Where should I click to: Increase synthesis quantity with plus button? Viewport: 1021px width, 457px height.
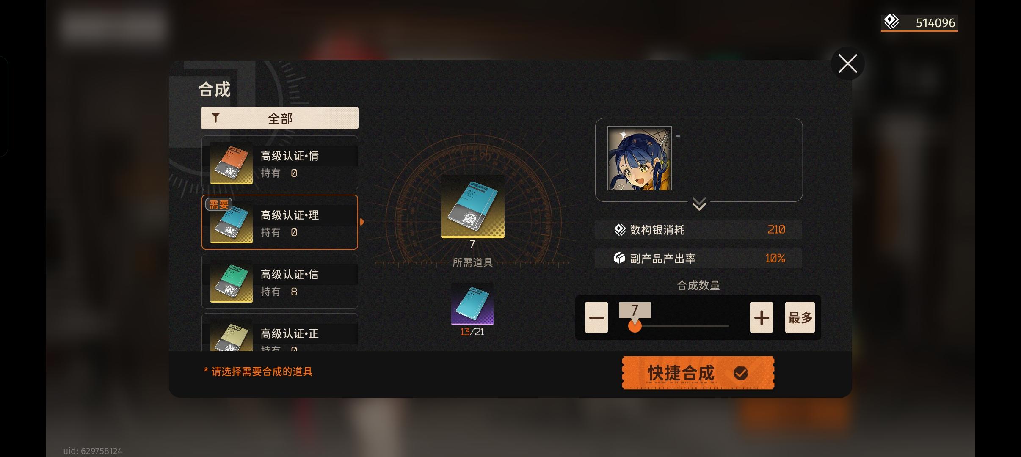point(761,317)
